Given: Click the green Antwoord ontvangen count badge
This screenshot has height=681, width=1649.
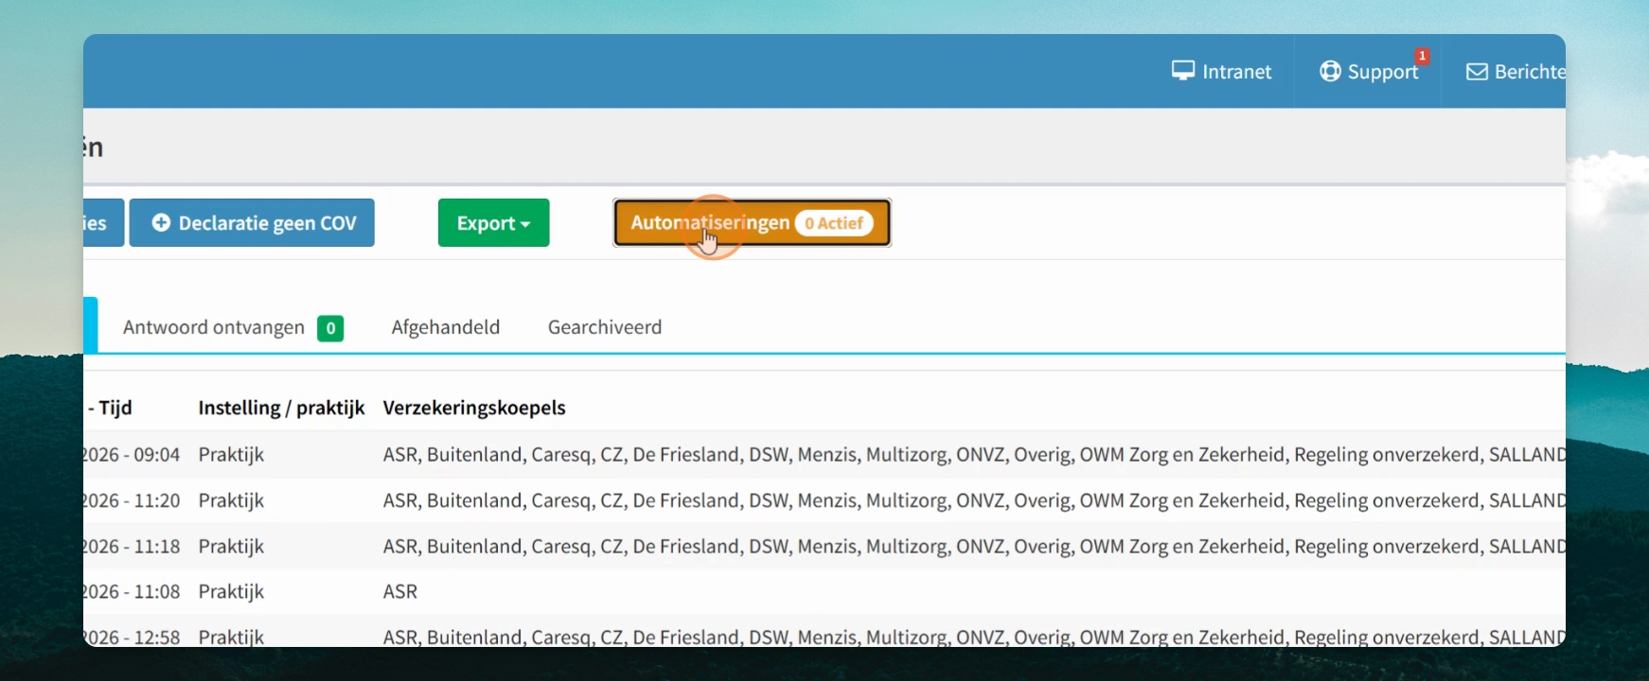Looking at the screenshot, I should (330, 328).
